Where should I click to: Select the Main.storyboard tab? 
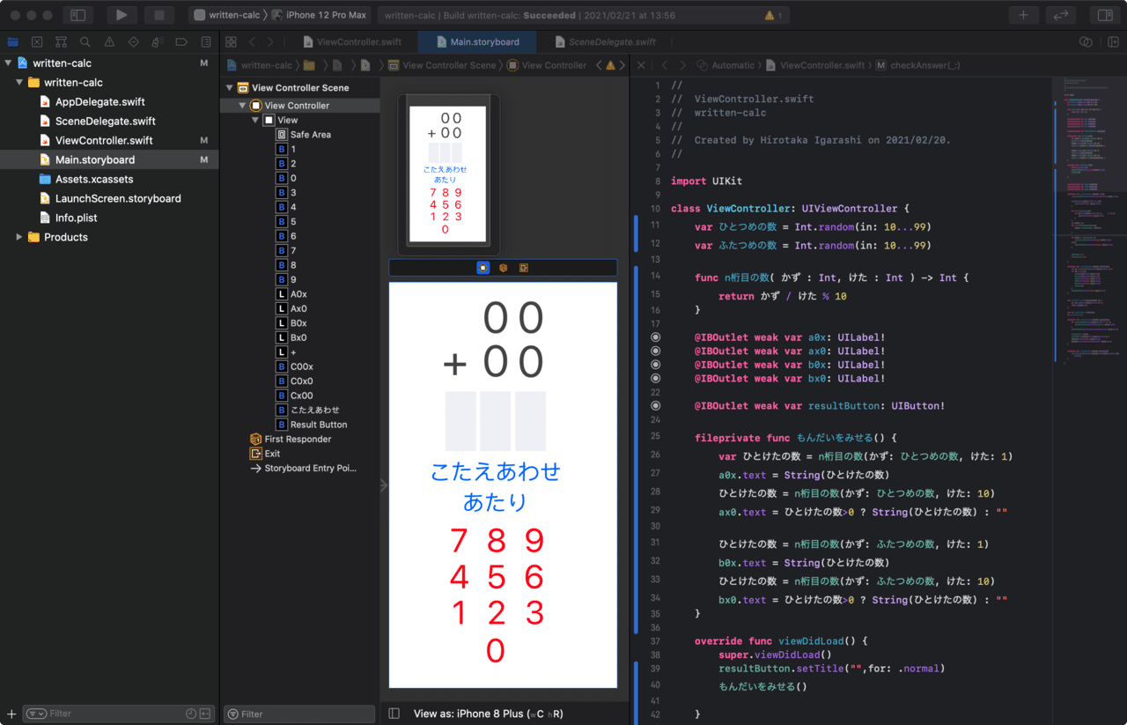476,41
